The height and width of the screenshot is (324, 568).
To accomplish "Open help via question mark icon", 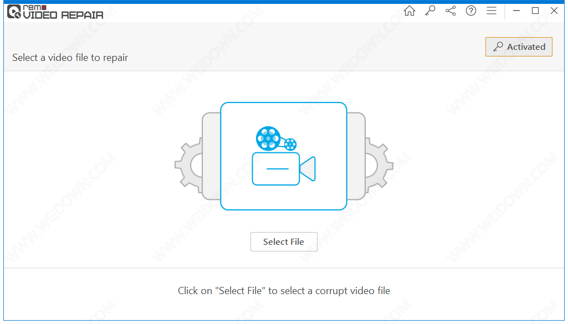I will click(471, 11).
